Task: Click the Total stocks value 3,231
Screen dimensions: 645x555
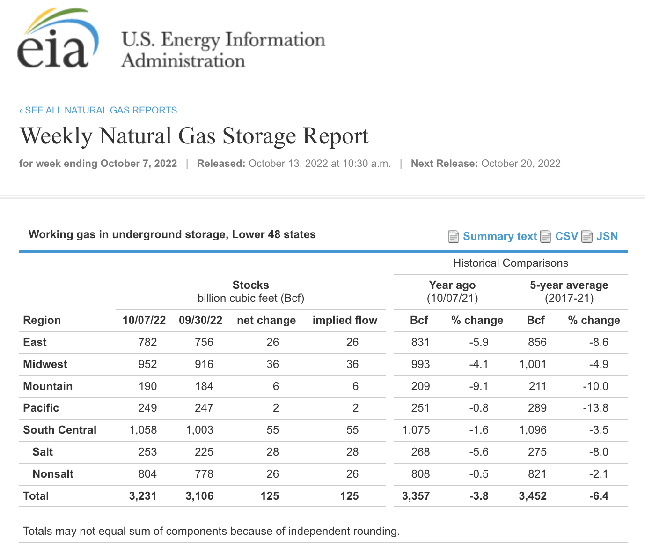Action: coord(143,496)
